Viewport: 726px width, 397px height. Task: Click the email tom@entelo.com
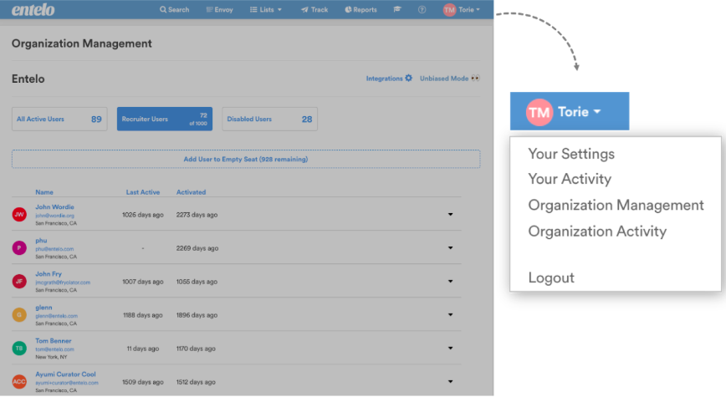pyautogui.click(x=54, y=349)
